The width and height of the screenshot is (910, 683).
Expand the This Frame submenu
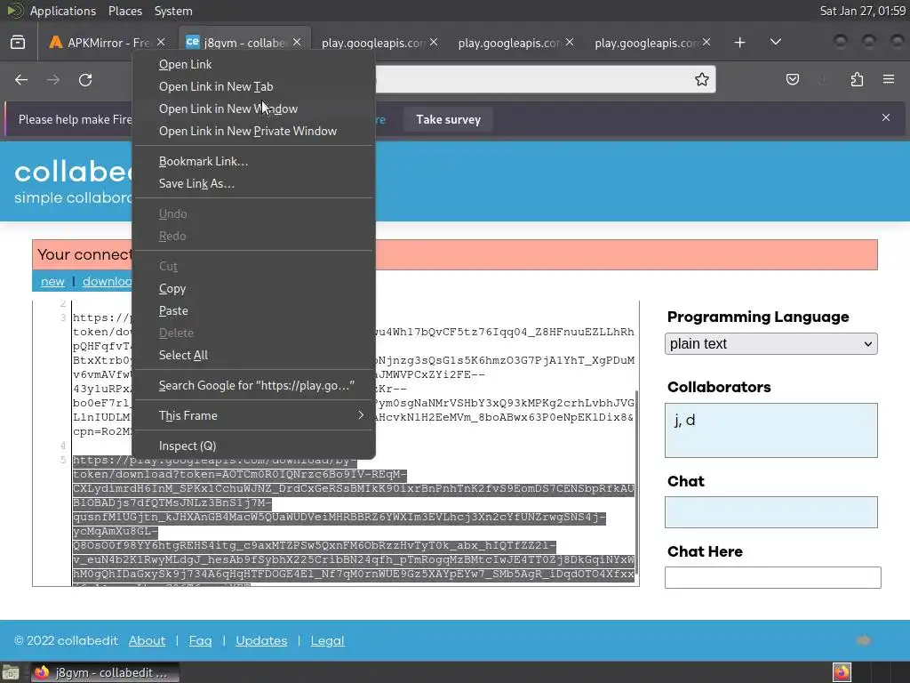[x=254, y=416]
